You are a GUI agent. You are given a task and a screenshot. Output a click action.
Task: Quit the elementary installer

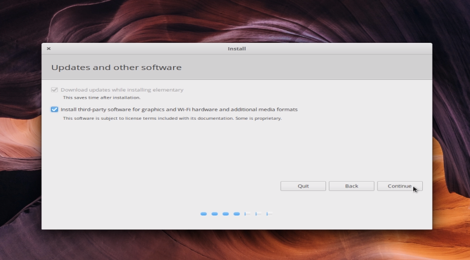[303, 186]
